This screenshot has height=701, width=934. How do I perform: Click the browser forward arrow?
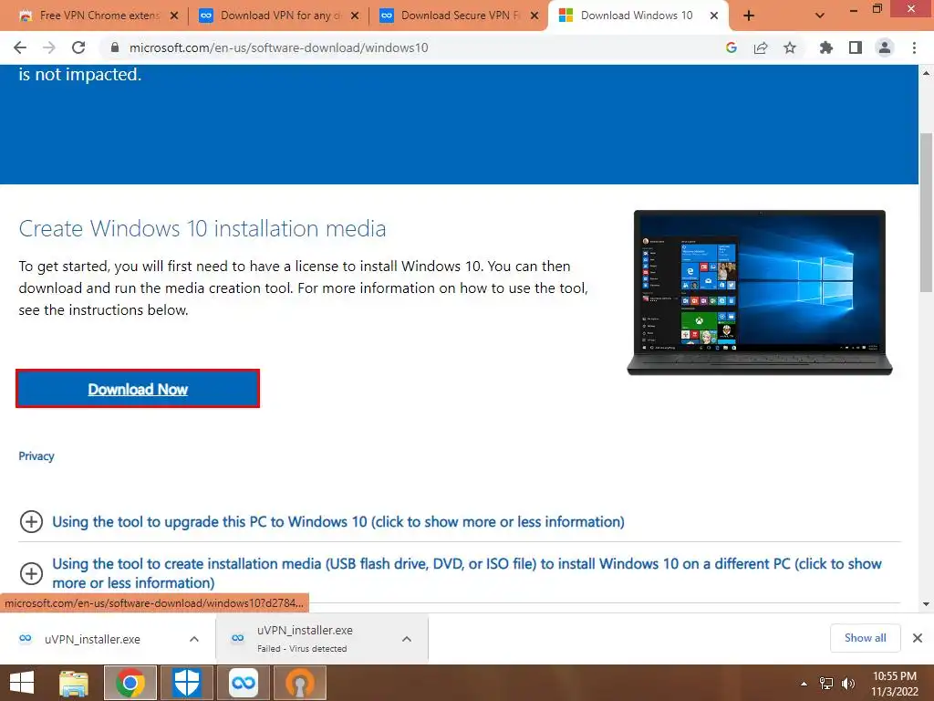[49, 47]
